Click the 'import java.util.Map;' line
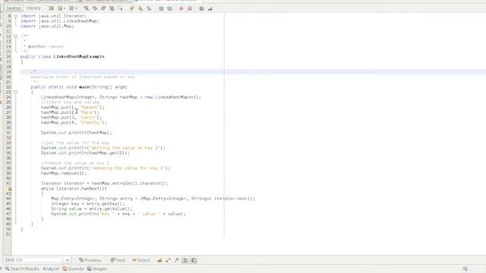Screen dimensions: 486x273 [x=47, y=26]
